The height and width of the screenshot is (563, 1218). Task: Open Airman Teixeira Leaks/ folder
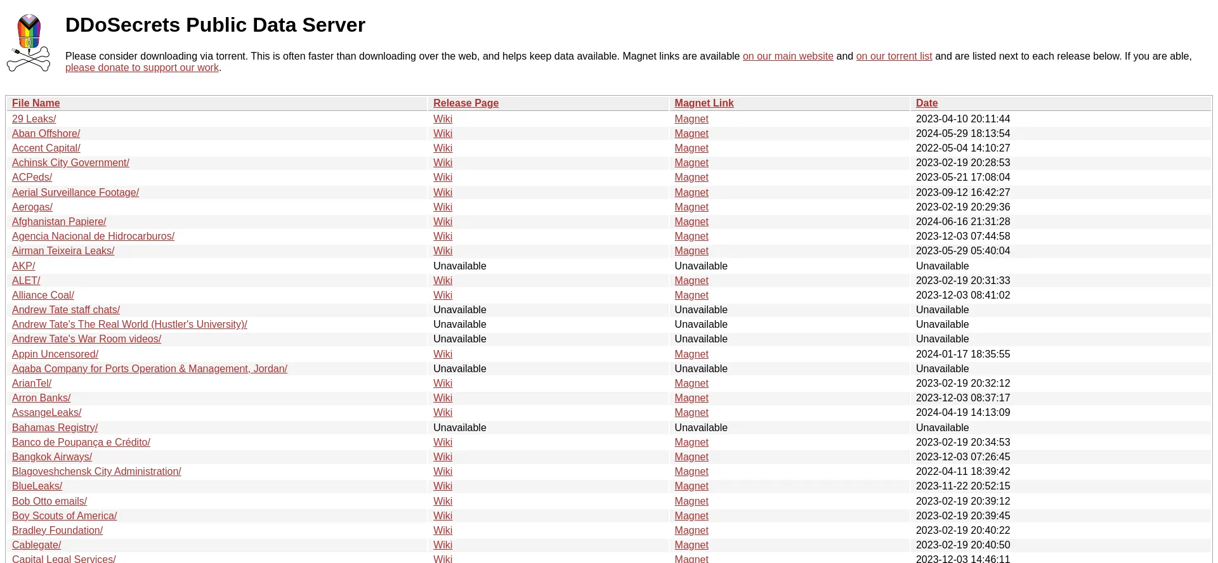[x=63, y=250]
